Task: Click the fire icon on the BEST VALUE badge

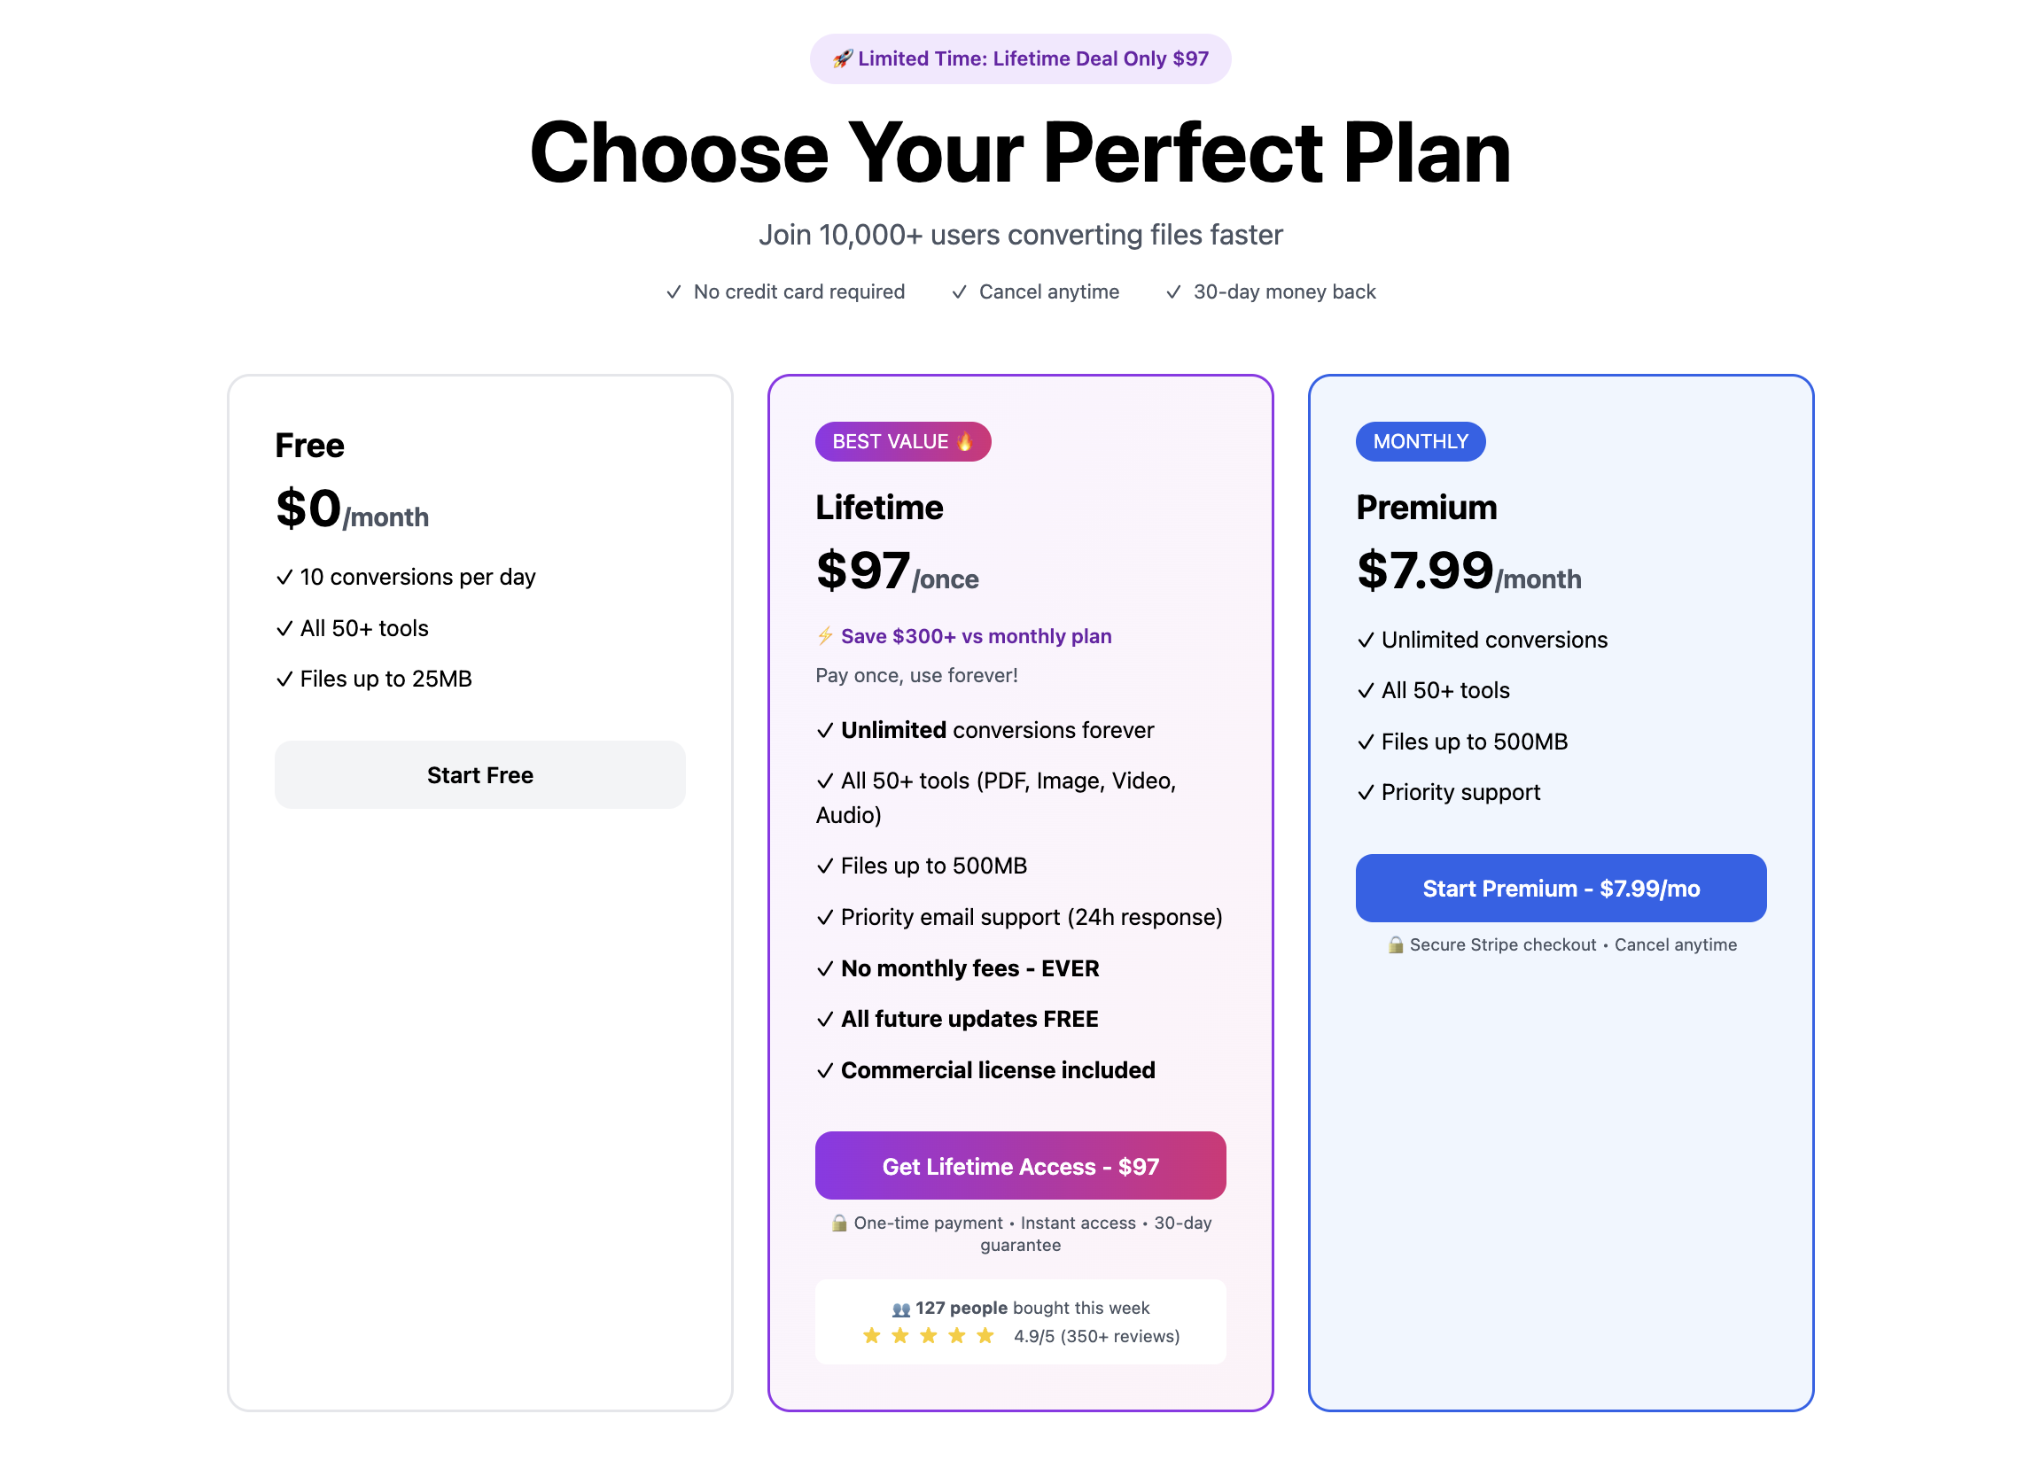Action: point(965,441)
